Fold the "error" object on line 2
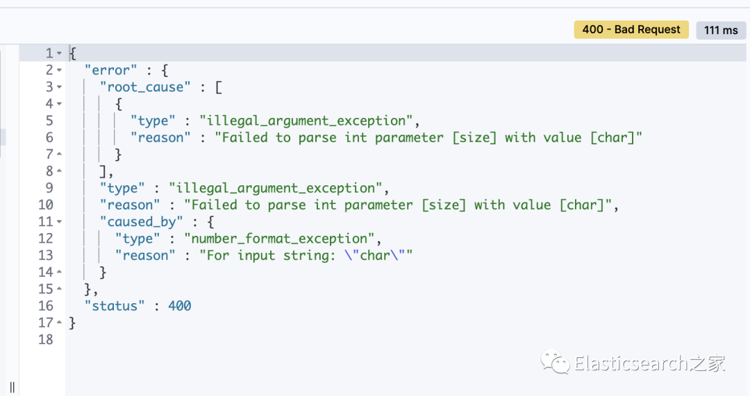The image size is (750, 396). 60,70
